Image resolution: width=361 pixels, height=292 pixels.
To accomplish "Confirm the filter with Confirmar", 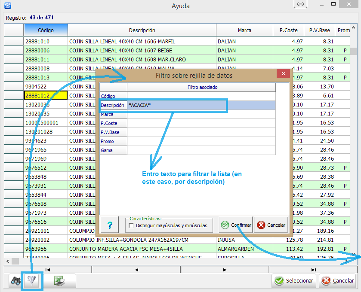I will point(236,225).
